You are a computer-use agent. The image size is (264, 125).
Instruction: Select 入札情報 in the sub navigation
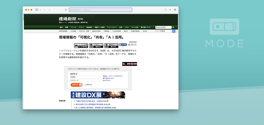tap(73, 31)
